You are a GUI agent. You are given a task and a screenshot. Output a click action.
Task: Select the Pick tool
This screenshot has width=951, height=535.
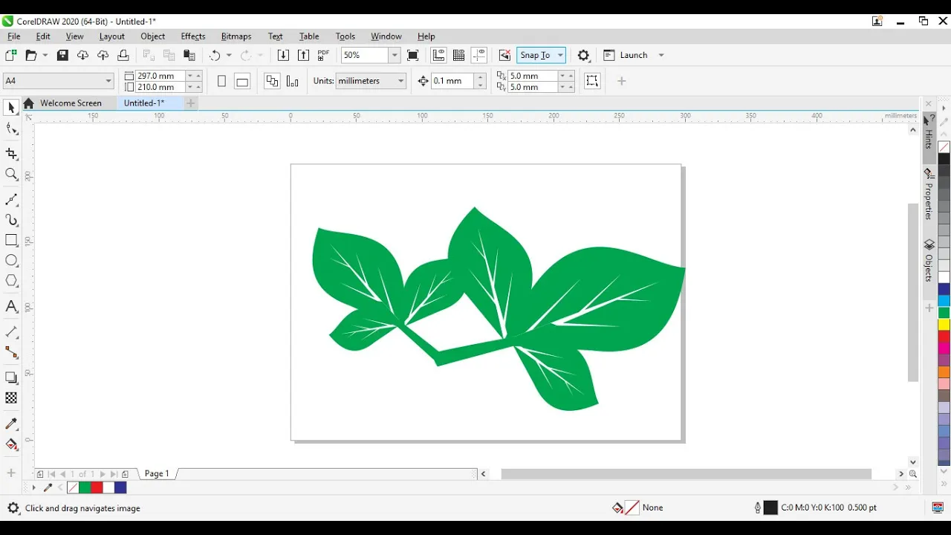click(x=11, y=108)
